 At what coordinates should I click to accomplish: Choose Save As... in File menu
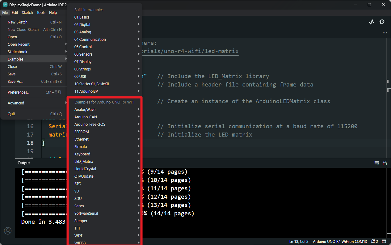(34, 82)
